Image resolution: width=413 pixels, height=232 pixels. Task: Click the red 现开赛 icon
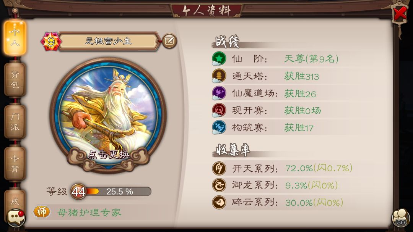[219, 110]
